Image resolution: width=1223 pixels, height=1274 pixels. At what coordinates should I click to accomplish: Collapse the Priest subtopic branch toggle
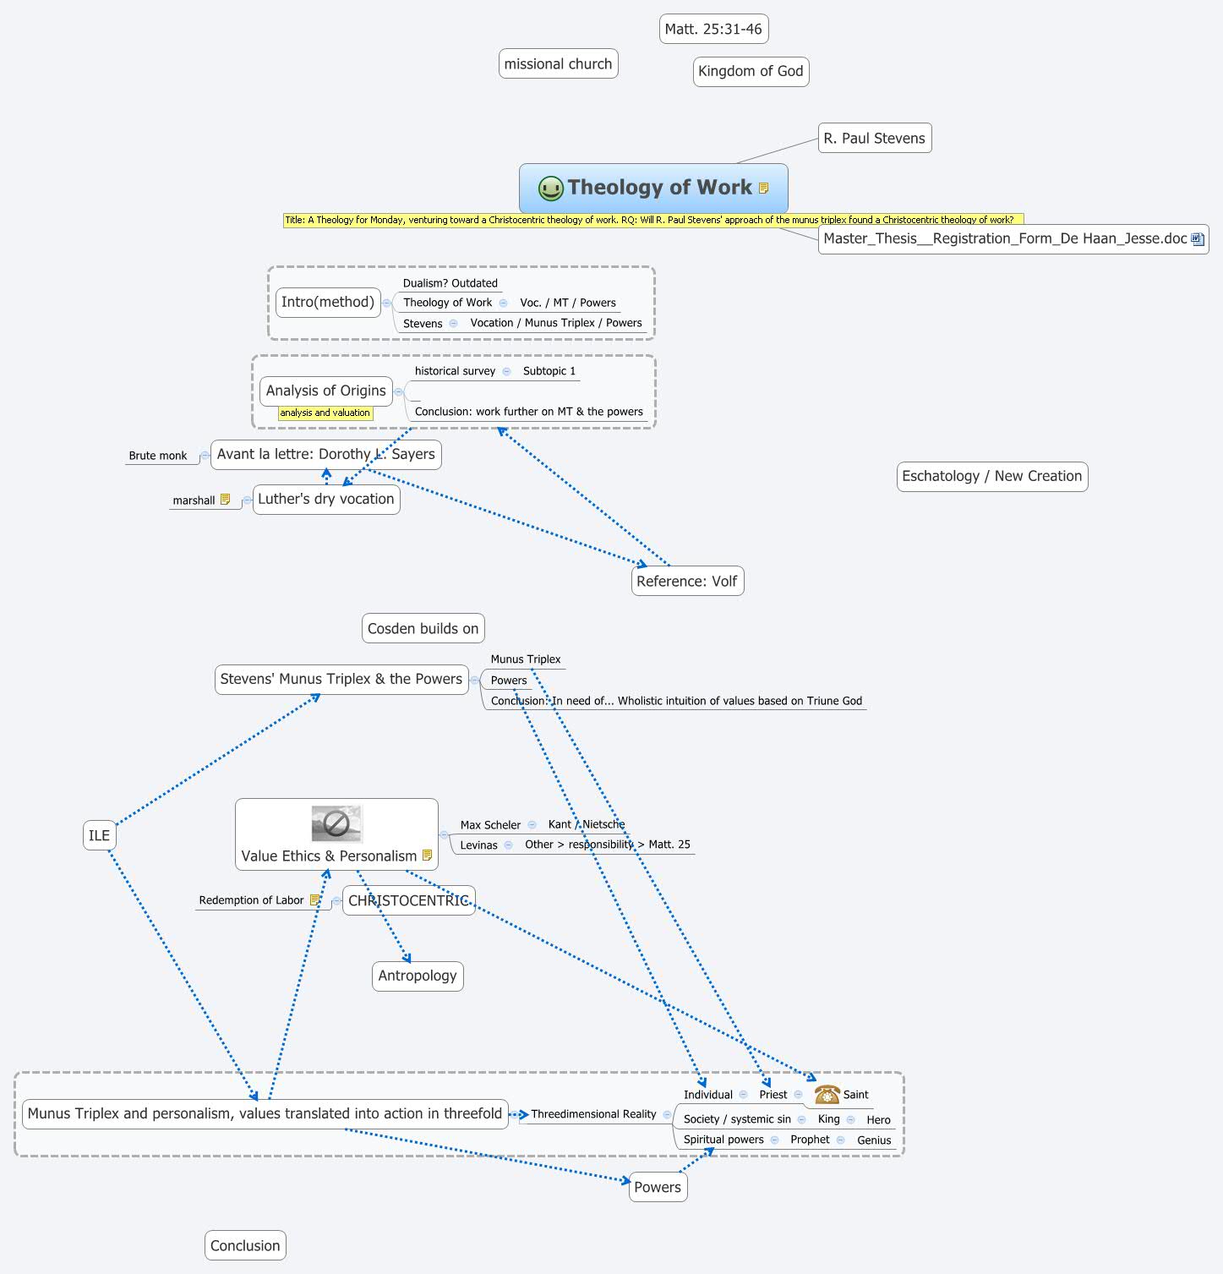click(797, 1094)
